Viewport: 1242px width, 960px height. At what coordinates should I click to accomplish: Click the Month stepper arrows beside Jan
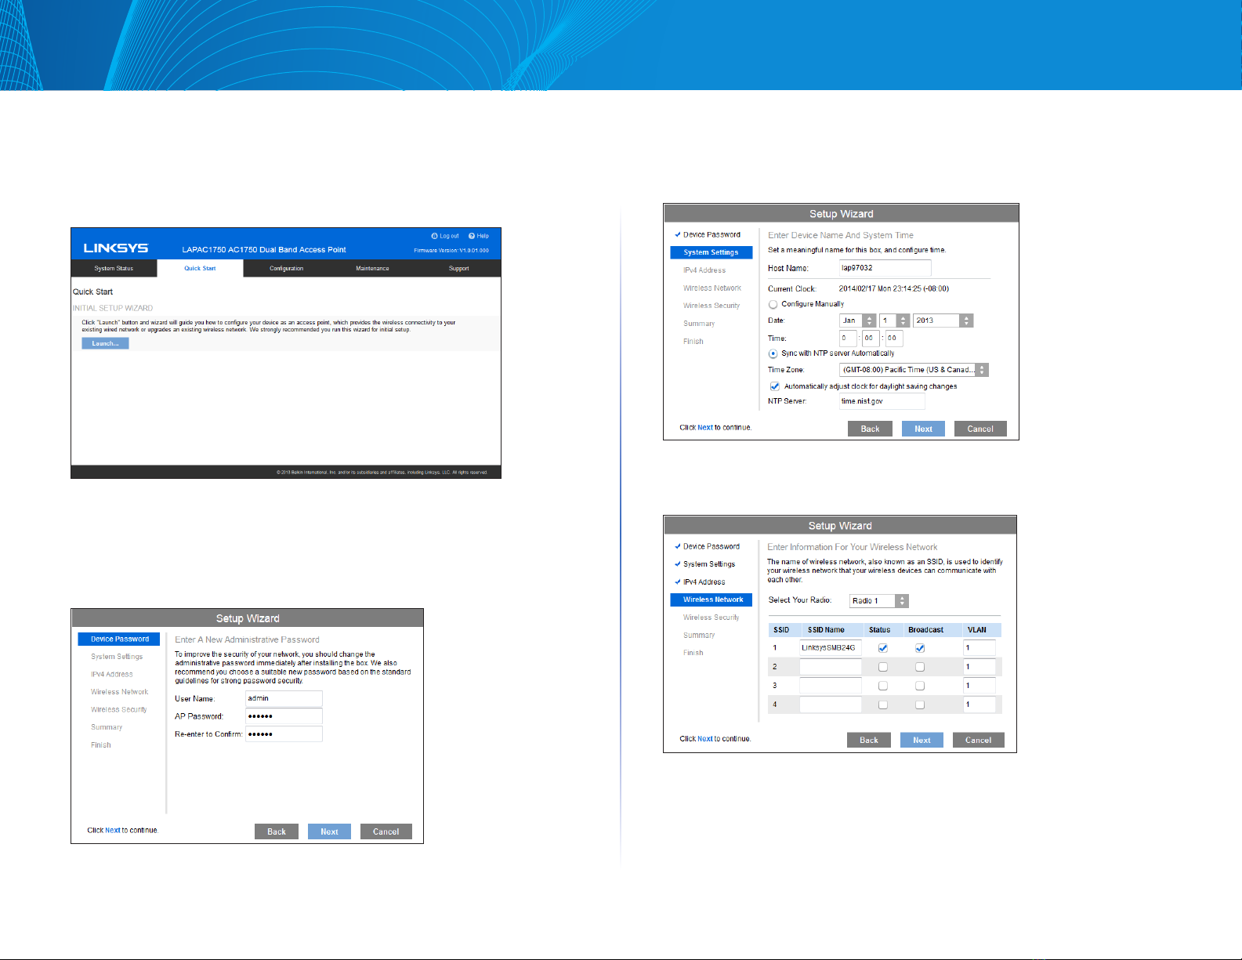click(869, 321)
